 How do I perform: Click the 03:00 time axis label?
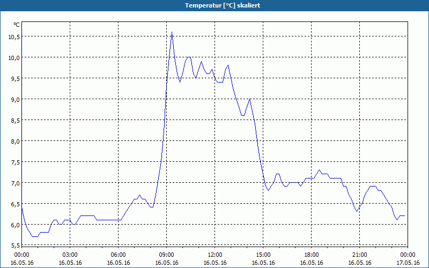click(x=70, y=255)
